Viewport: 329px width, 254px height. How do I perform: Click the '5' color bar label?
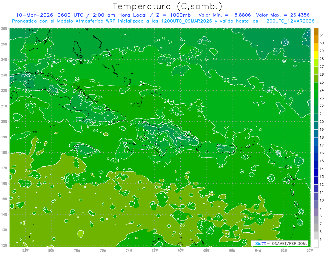click(321, 240)
